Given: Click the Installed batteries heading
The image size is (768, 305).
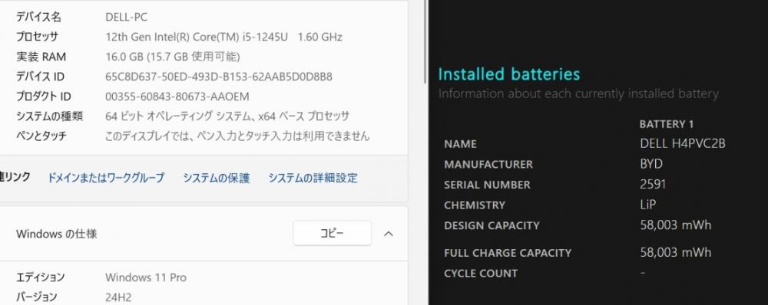Looking at the screenshot, I should point(509,74).
